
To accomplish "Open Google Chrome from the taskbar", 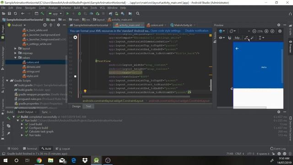I will click(39, 160).
